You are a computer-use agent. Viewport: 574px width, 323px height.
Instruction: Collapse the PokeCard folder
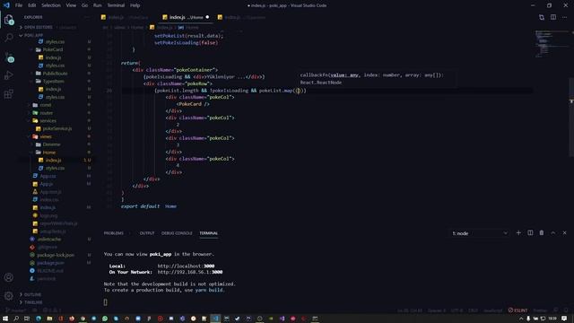(x=52, y=50)
